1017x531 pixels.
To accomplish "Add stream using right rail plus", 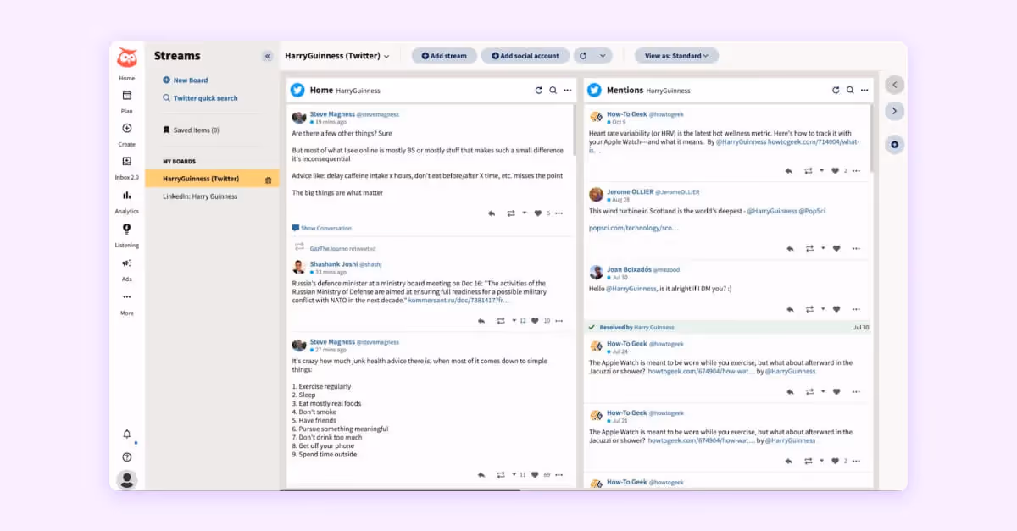I will coord(894,145).
